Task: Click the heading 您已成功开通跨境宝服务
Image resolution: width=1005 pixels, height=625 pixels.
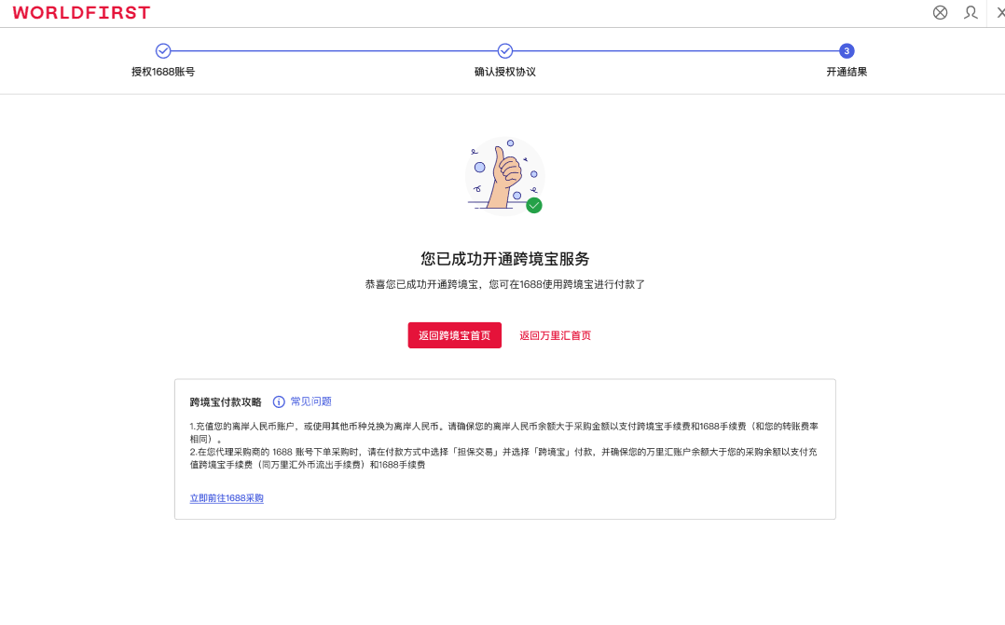Action: (x=505, y=259)
